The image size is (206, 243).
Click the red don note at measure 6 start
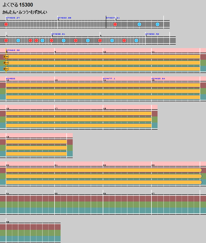[100, 40]
